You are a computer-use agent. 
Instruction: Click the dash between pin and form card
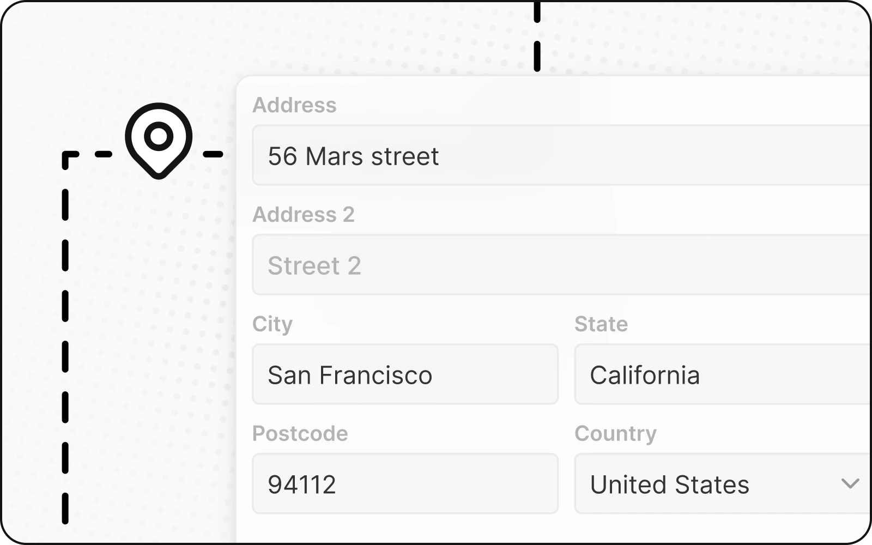[213, 155]
